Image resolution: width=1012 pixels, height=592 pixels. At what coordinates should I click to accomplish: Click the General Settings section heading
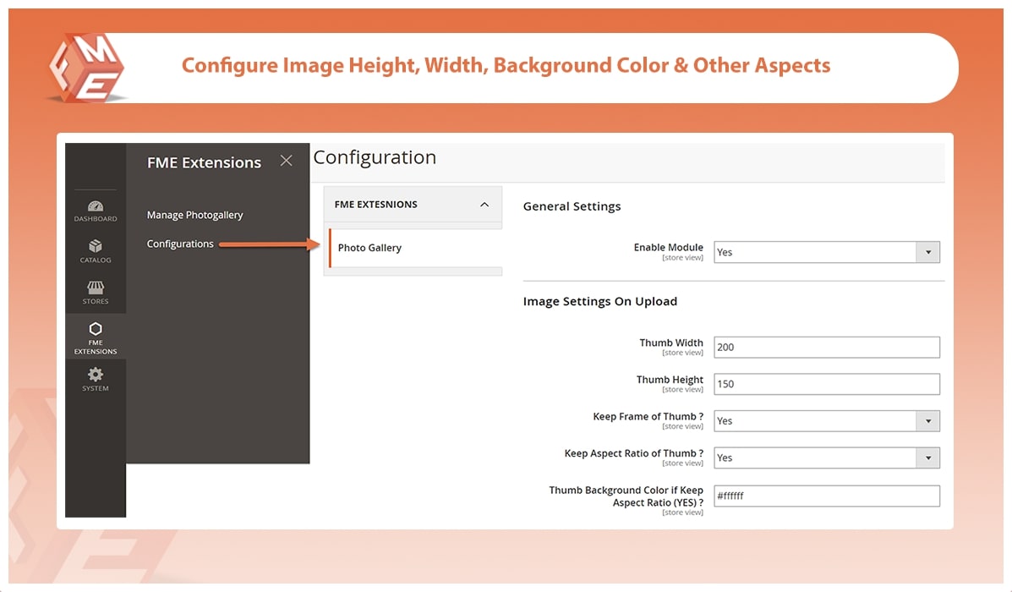coord(572,206)
